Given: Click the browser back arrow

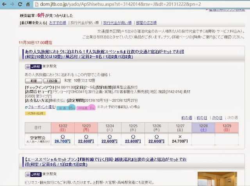Looking at the screenshot, I should (4, 4).
